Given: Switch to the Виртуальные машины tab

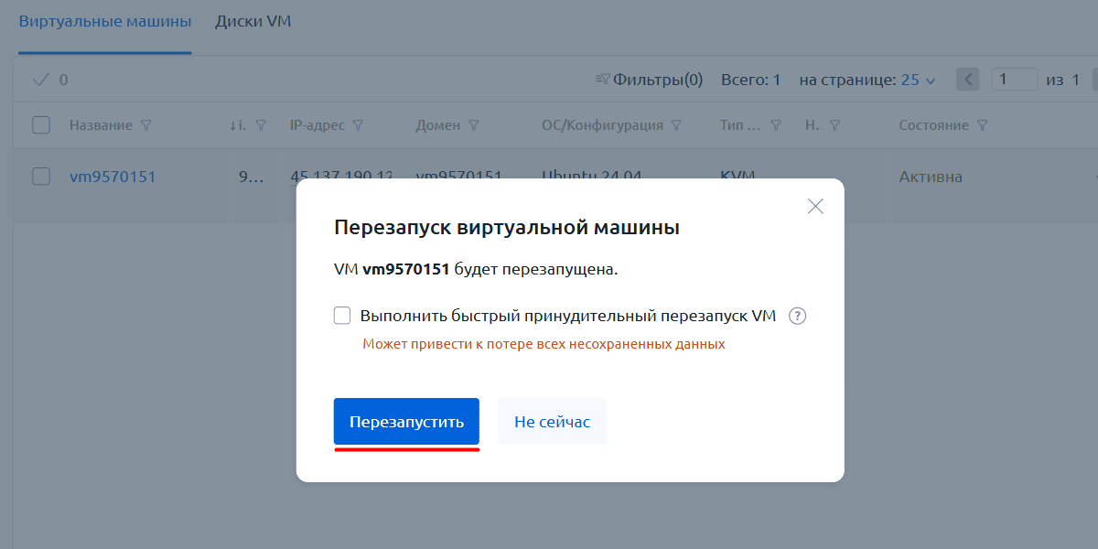Looking at the screenshot, I should pos(105,21).
